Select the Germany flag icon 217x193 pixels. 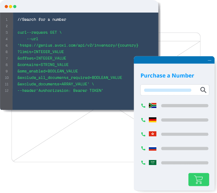[x=152, y=120]
